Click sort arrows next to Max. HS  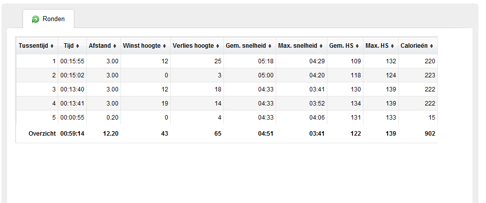pyautogui.click(x=393, y=46)
